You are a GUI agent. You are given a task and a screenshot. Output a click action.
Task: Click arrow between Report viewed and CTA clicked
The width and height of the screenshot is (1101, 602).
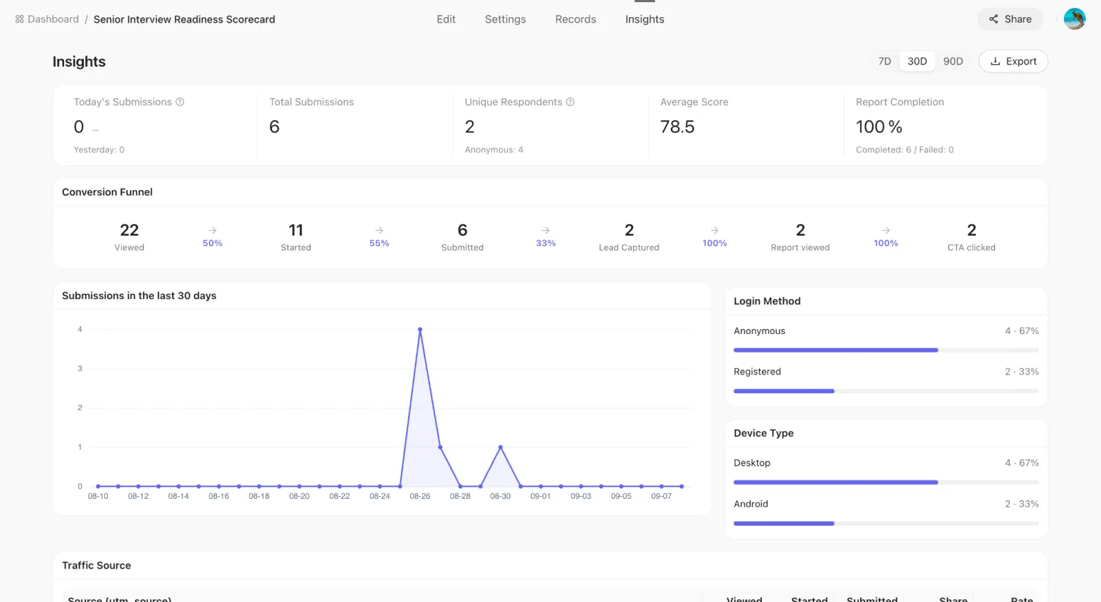886,230
